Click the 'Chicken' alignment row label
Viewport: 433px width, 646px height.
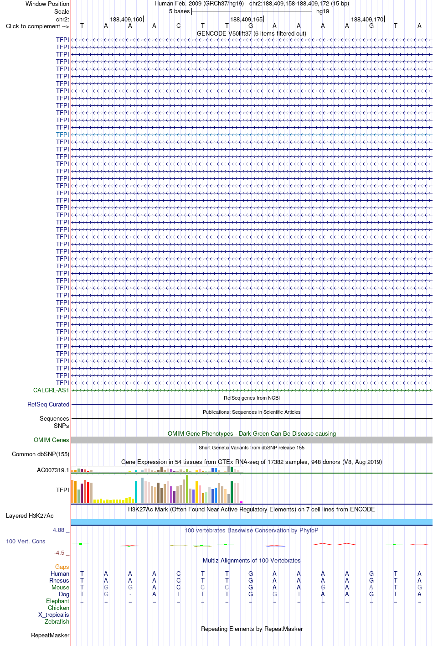coord(58,608)
